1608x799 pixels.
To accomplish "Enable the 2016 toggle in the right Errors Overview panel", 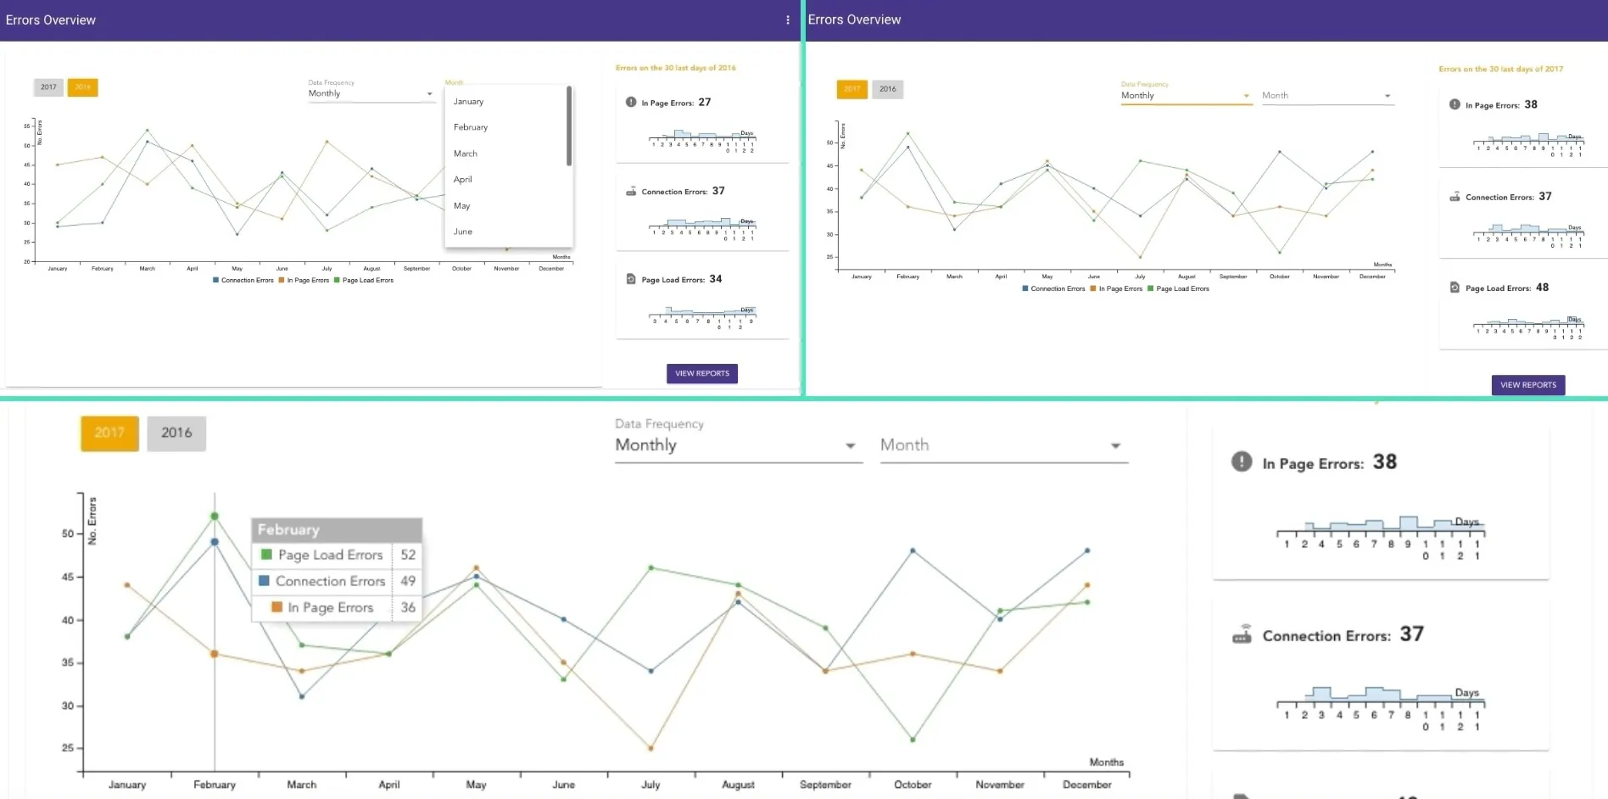I will pos(887,88).
